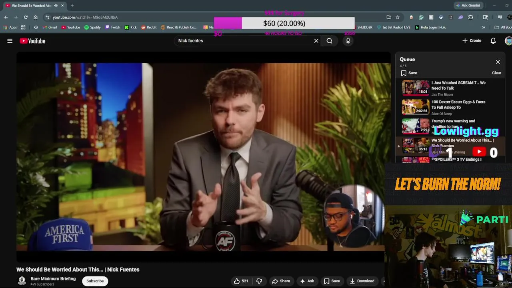Image resolution: width=512 pixels, height=288 pixels.
Task: Open tab groups grid icon in bookmarks bar
Action: pyautogui.click(x=23, y=28)
